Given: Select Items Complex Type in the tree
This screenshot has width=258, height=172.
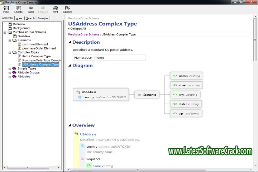Looking at the screenshot, I should (x=36, y=56).
